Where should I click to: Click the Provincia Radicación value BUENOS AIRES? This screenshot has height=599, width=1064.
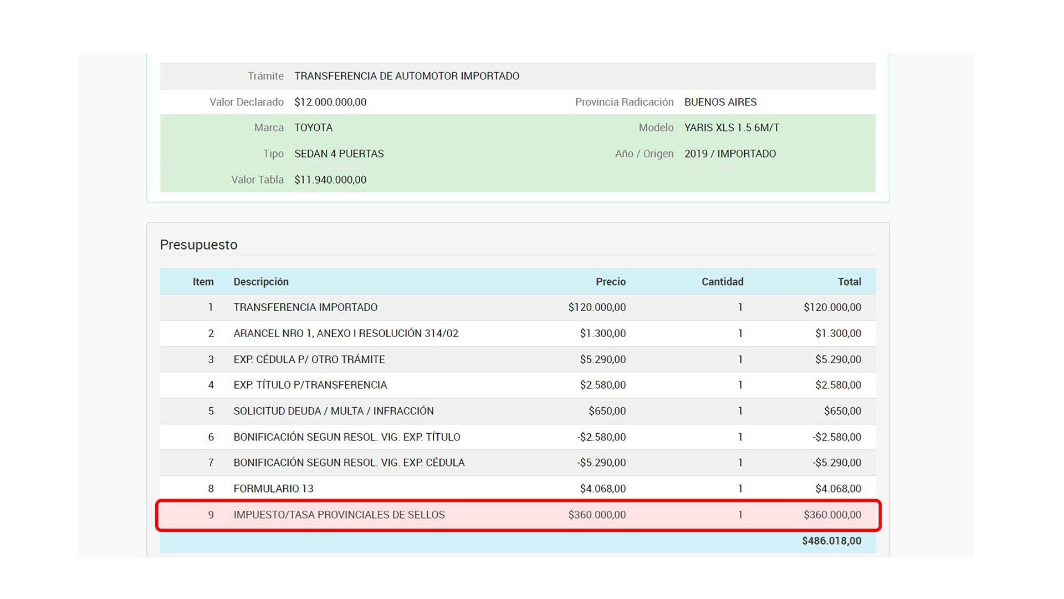tap(720, 102)
